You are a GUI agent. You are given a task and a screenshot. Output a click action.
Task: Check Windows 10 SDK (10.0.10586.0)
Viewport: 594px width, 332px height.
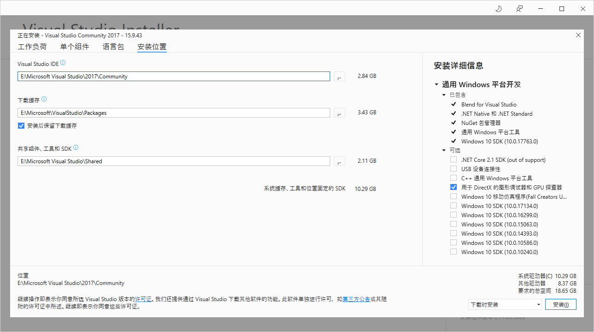pos(454,243)
